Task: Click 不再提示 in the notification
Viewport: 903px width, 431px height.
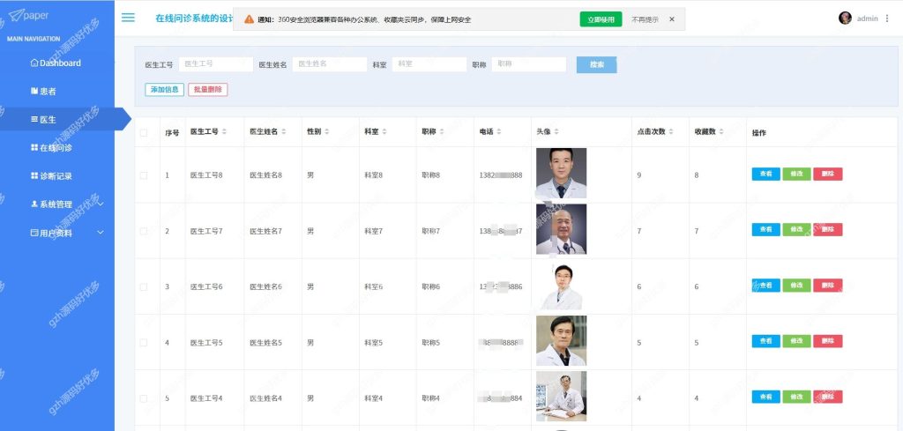Action: tap(645, 19)
